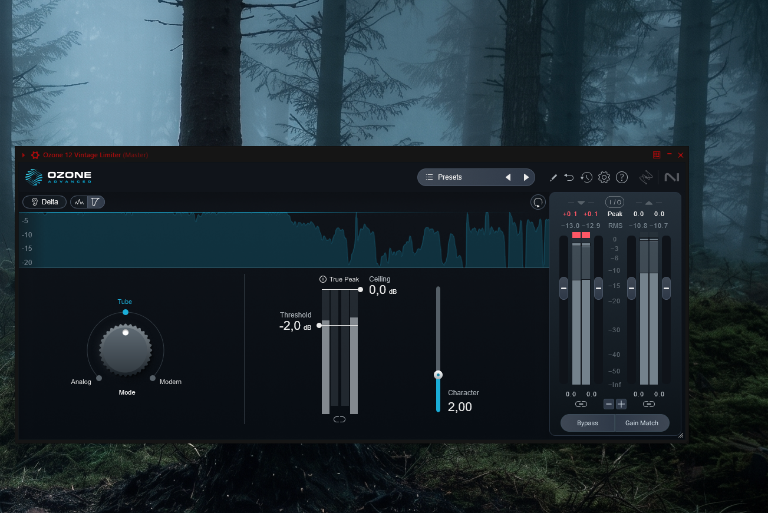768x513 pixels.
Task: Click the window resize grip corner
Action: click(680, 435)
